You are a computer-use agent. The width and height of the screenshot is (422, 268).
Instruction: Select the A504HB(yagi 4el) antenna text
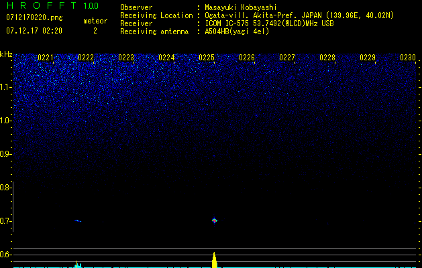point(237,31)
